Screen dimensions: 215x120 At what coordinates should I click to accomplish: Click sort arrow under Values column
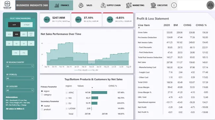(92, 88)
